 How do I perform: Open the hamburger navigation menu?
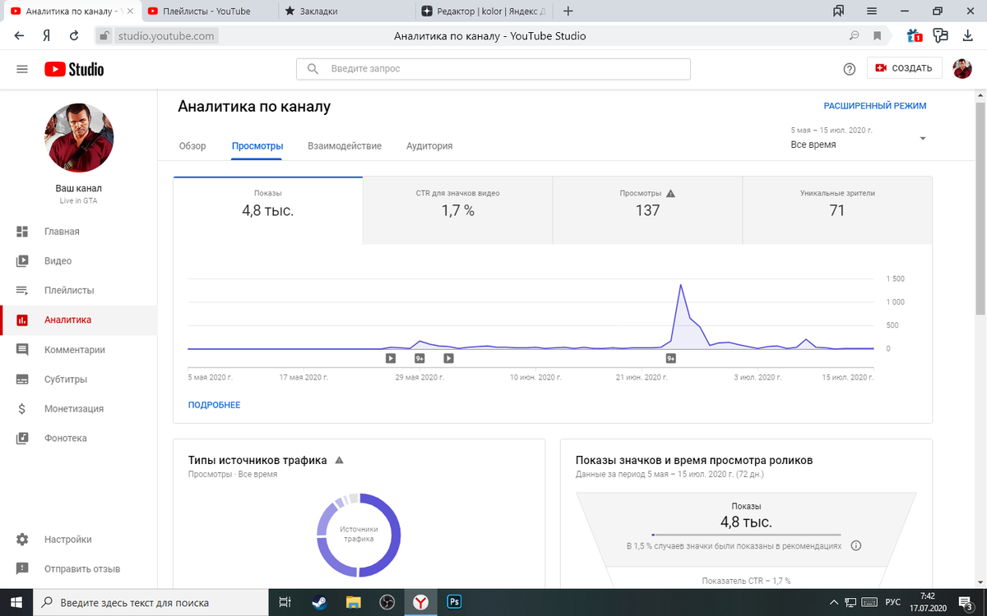click(x=22, y=69)
